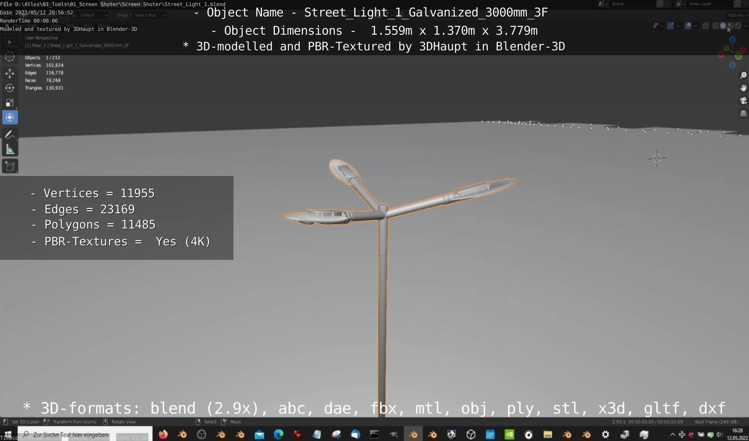Expand the object visibility dropdown arrow
Viewport: 749px width, 441px height.
tap(662, 26)
